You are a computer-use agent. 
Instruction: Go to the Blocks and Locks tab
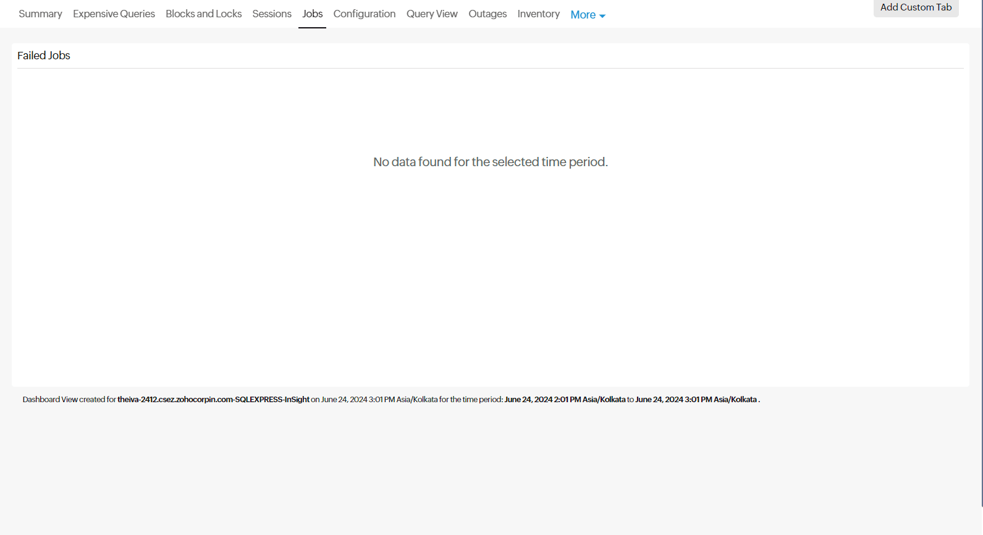203,14
